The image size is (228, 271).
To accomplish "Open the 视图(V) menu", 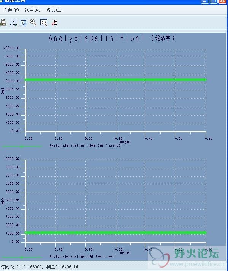I will [x=32, y=10].
